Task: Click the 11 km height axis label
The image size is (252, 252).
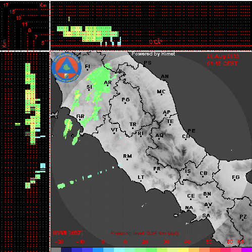Action: click(25, 24)
